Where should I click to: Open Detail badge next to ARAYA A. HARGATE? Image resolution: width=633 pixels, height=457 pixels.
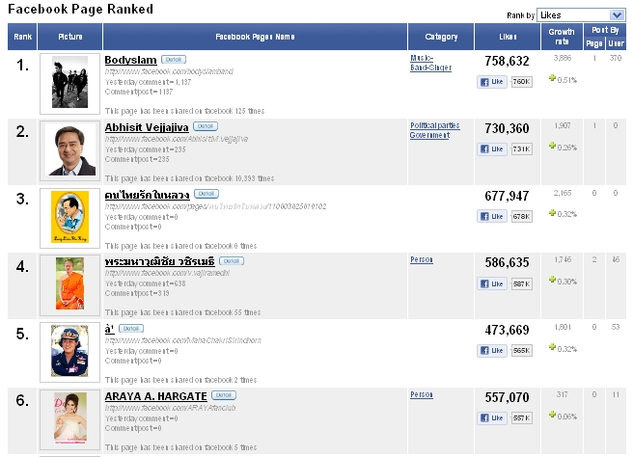point(224,395)
